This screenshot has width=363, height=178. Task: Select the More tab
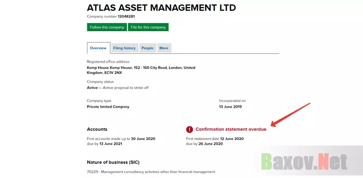click(164, 48)
